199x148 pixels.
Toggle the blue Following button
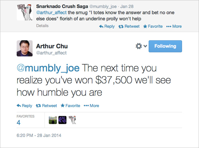coord(165,46)
